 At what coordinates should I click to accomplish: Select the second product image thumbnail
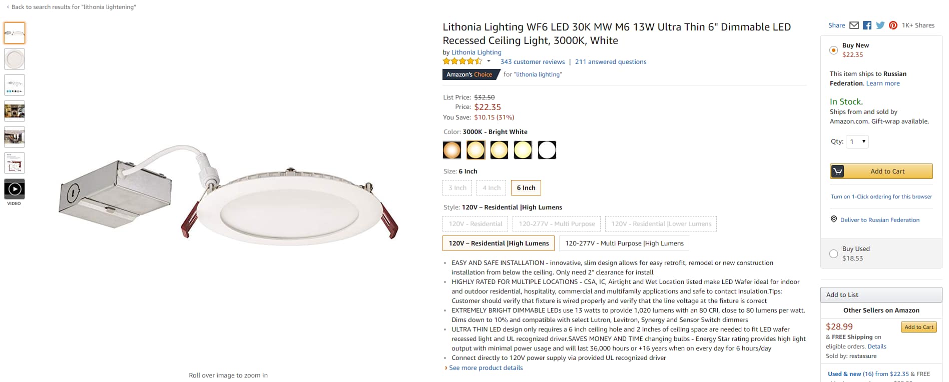(15, 59)
